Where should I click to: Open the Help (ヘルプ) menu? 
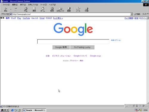point(52,5)
